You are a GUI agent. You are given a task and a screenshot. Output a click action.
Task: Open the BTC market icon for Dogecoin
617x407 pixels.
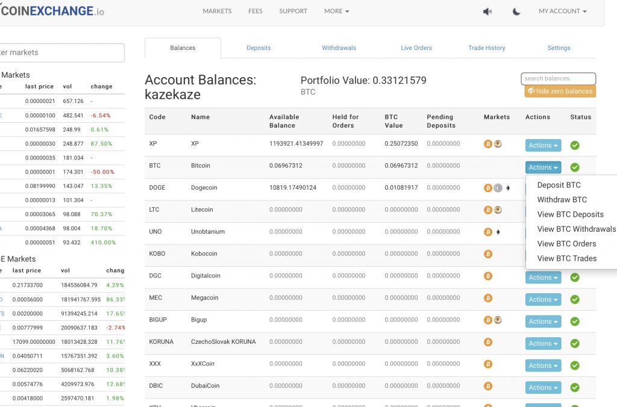click(x=488, y=188)
